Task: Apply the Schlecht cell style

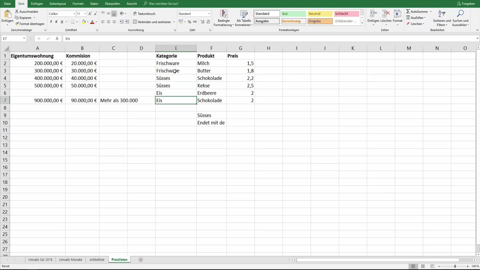Action: 346,14
